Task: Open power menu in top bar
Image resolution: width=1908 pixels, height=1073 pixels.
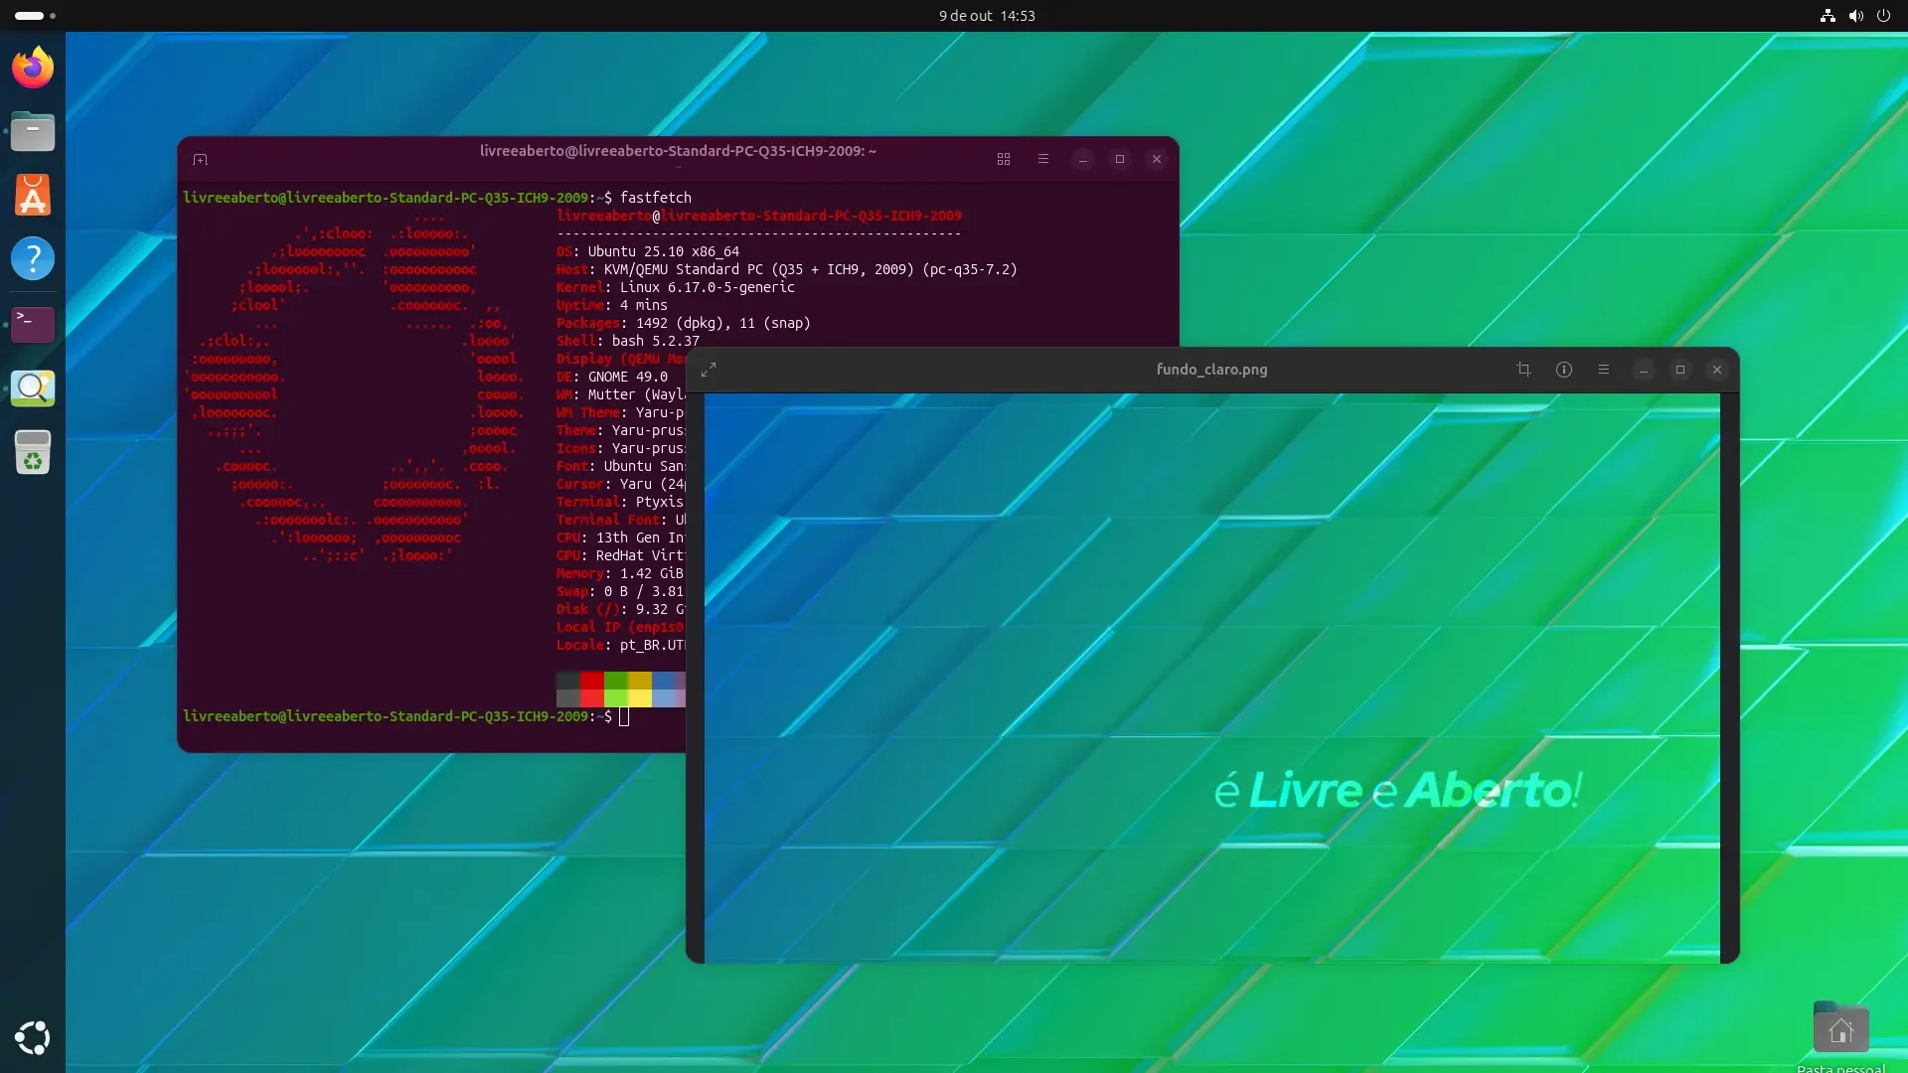Action: 1883,16
